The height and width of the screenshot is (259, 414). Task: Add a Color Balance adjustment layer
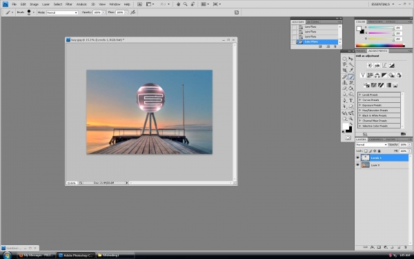pos(377,75)
